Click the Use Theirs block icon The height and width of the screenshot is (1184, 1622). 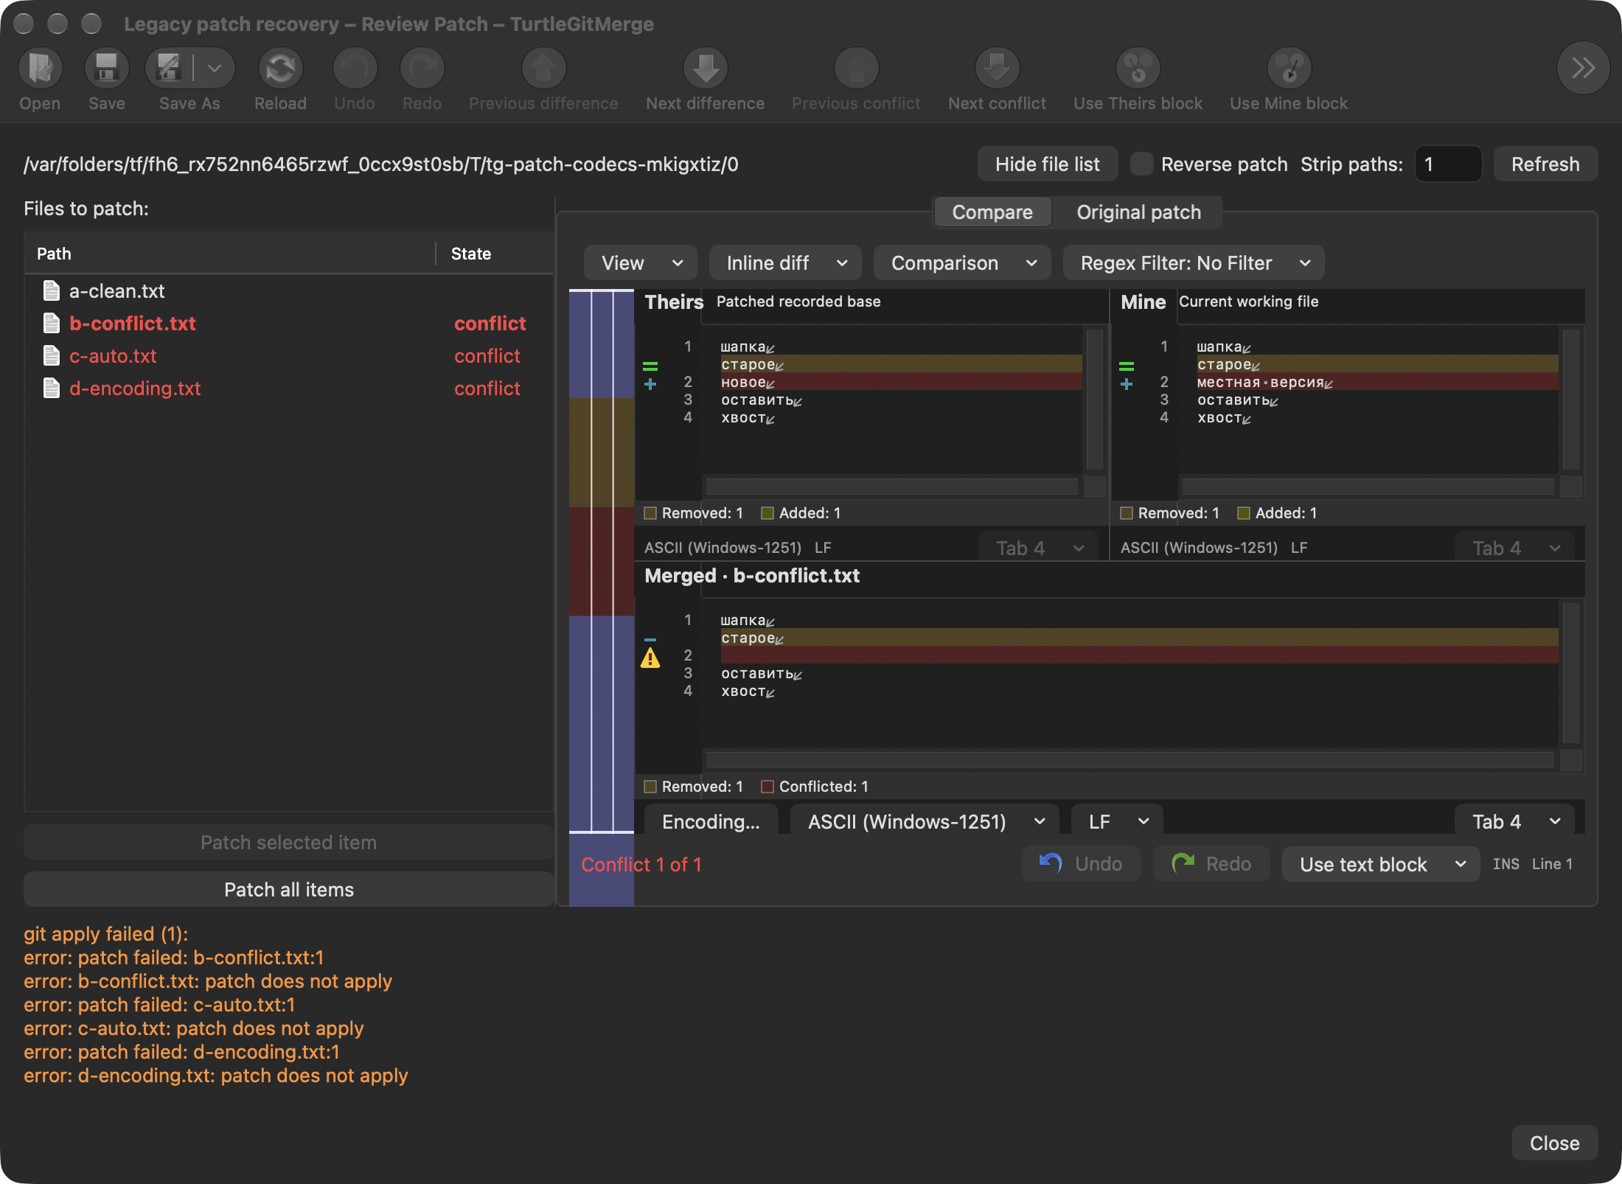[1138, 69]
